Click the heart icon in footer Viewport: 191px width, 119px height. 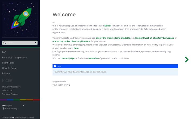click(13, 118)
